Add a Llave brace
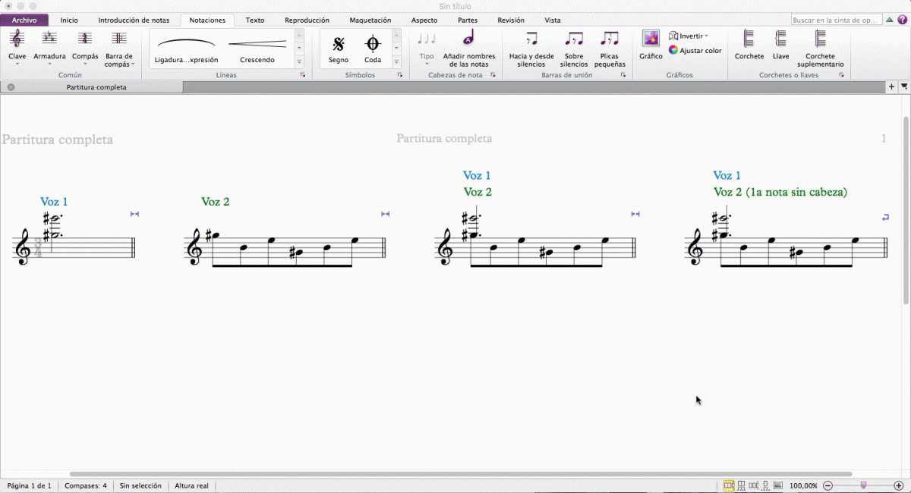Image resolution: width=911 pixels, height=493 pixels. pyautogui.click(x=780, y=45)
